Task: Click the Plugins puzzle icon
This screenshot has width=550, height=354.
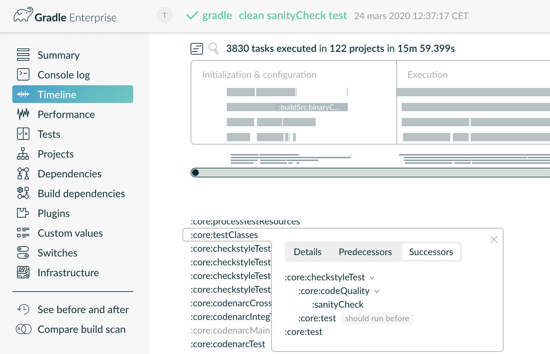Action: (23, 213)
